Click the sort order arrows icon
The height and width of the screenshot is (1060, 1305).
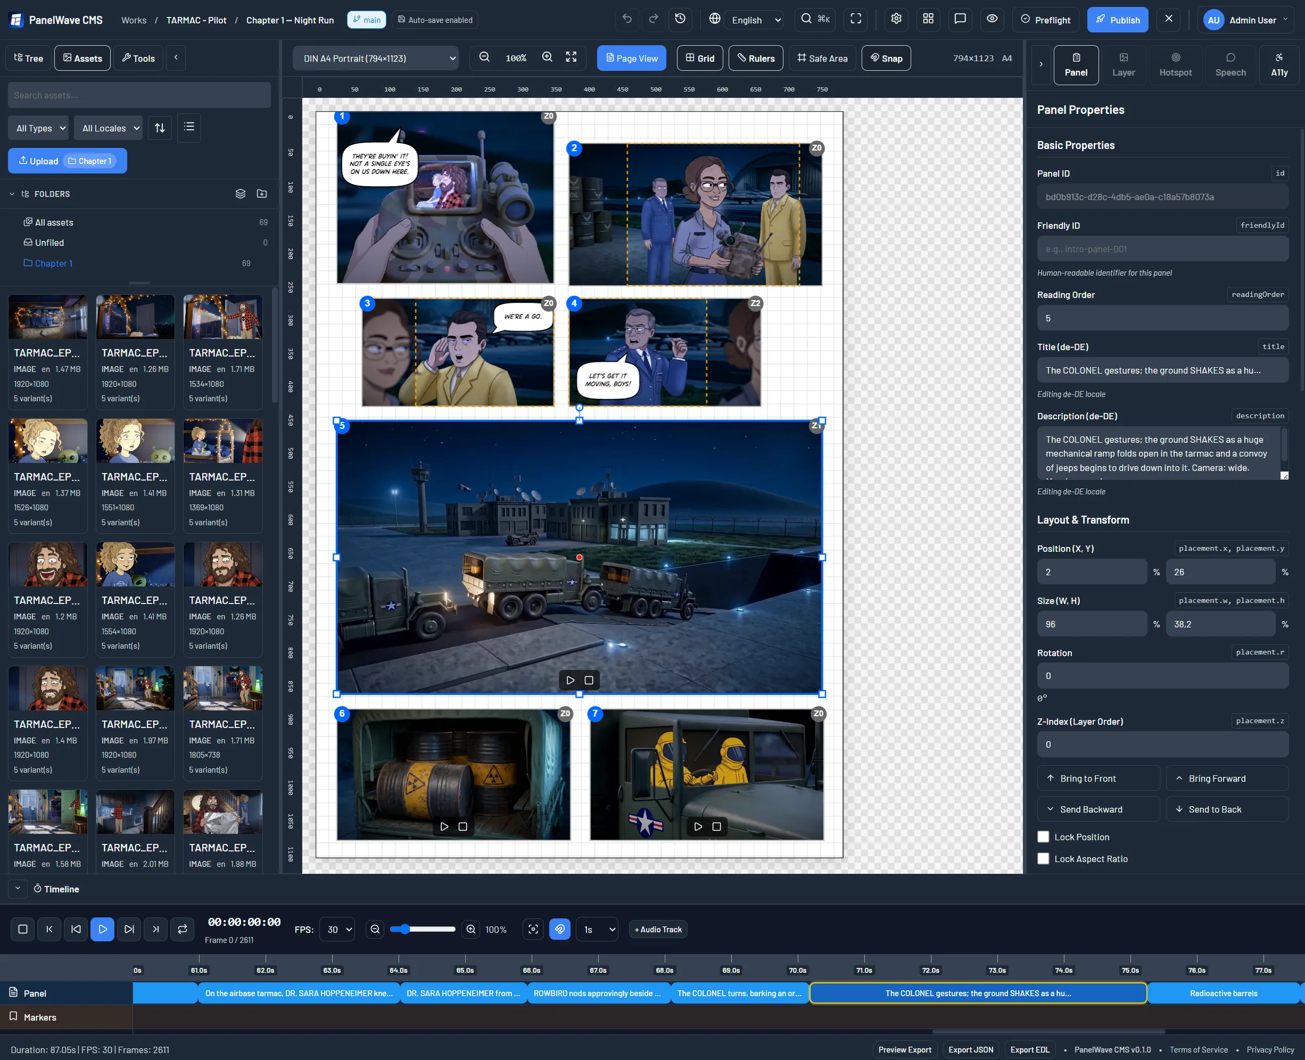pyautogui.click(x=160, y=128)
